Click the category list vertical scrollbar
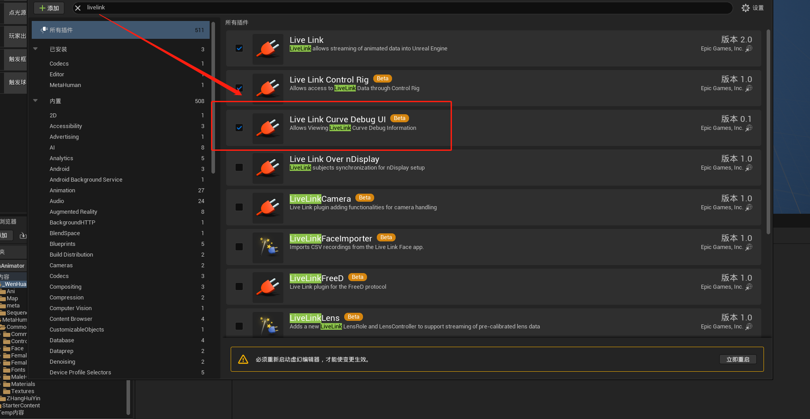810x419 pixels. [213, 98]
